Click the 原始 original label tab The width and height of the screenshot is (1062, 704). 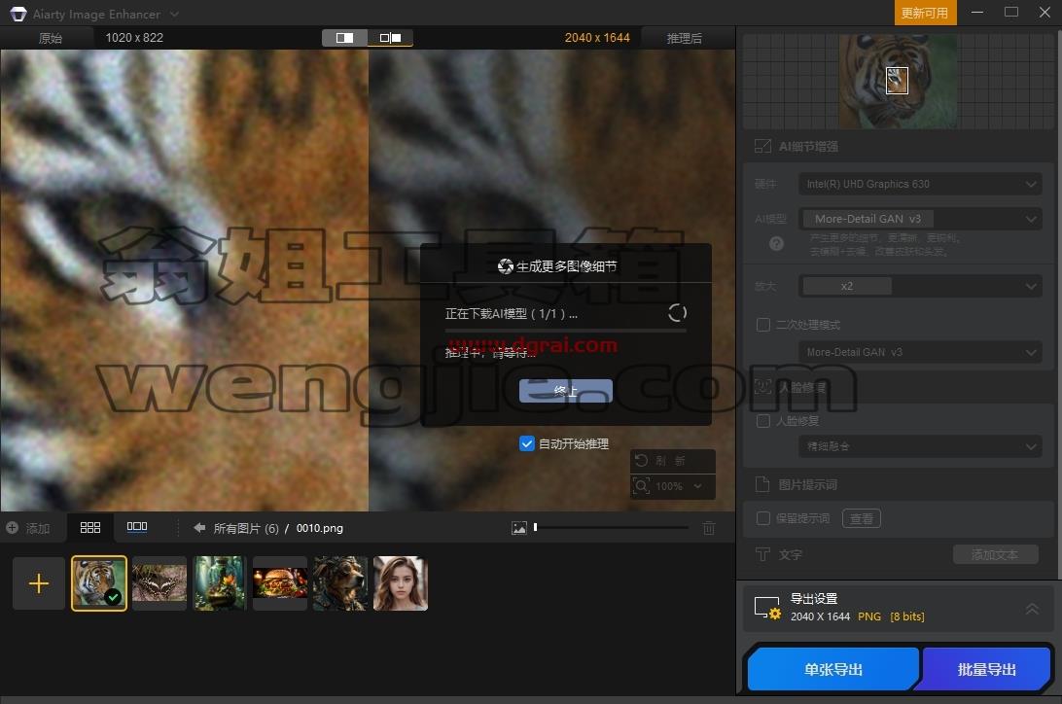(51, 38)
